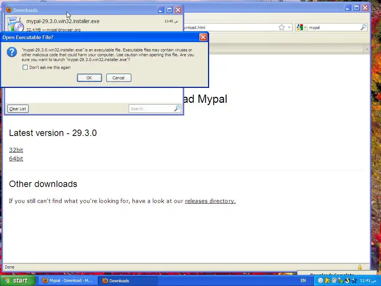Click the blue question mark dialog icon
Screen dimensions: 381x286
12,52
